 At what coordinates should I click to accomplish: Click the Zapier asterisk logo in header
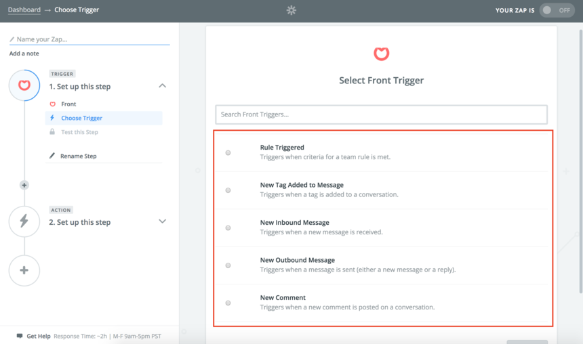[x=291, y=10]
